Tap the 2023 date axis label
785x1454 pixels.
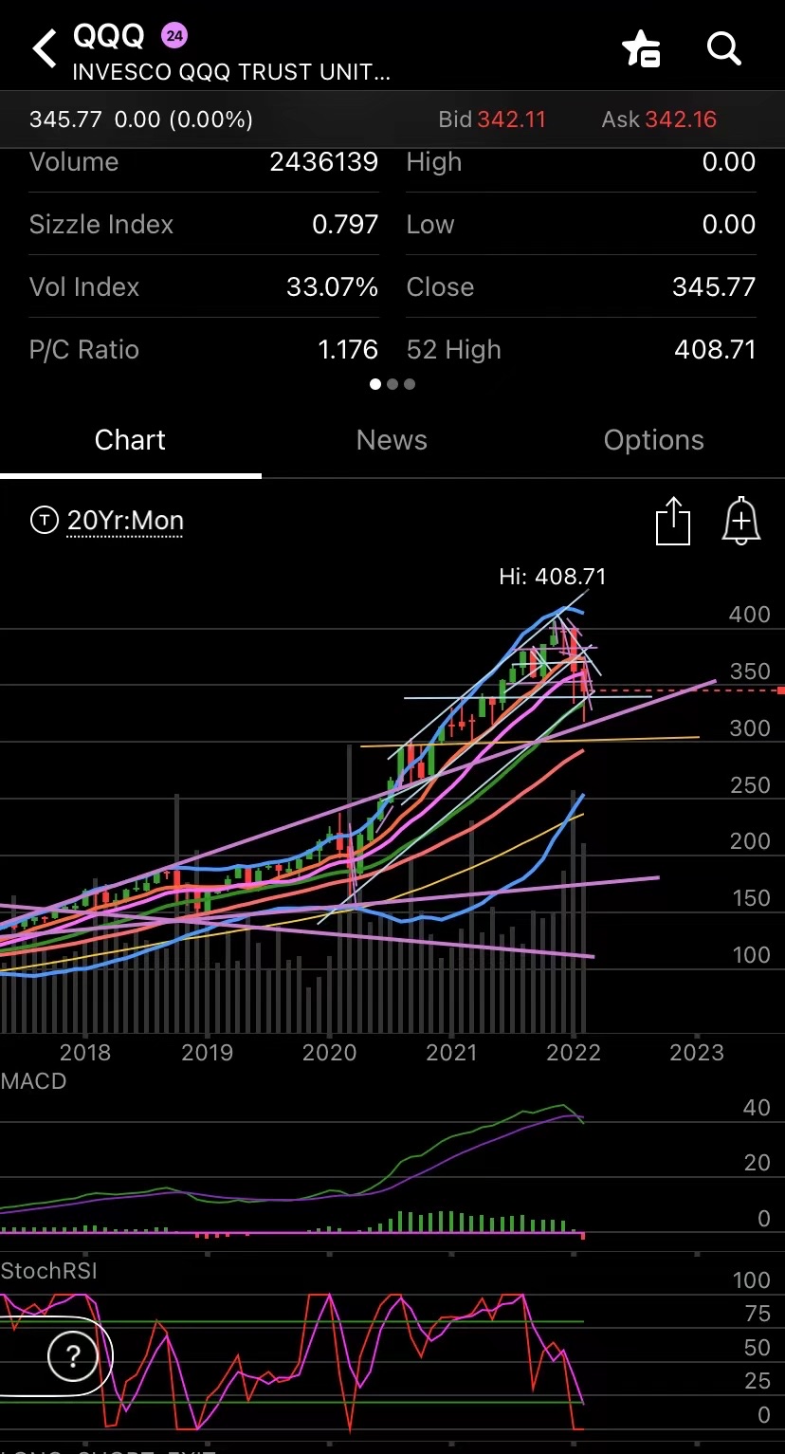coord(697,1052)
